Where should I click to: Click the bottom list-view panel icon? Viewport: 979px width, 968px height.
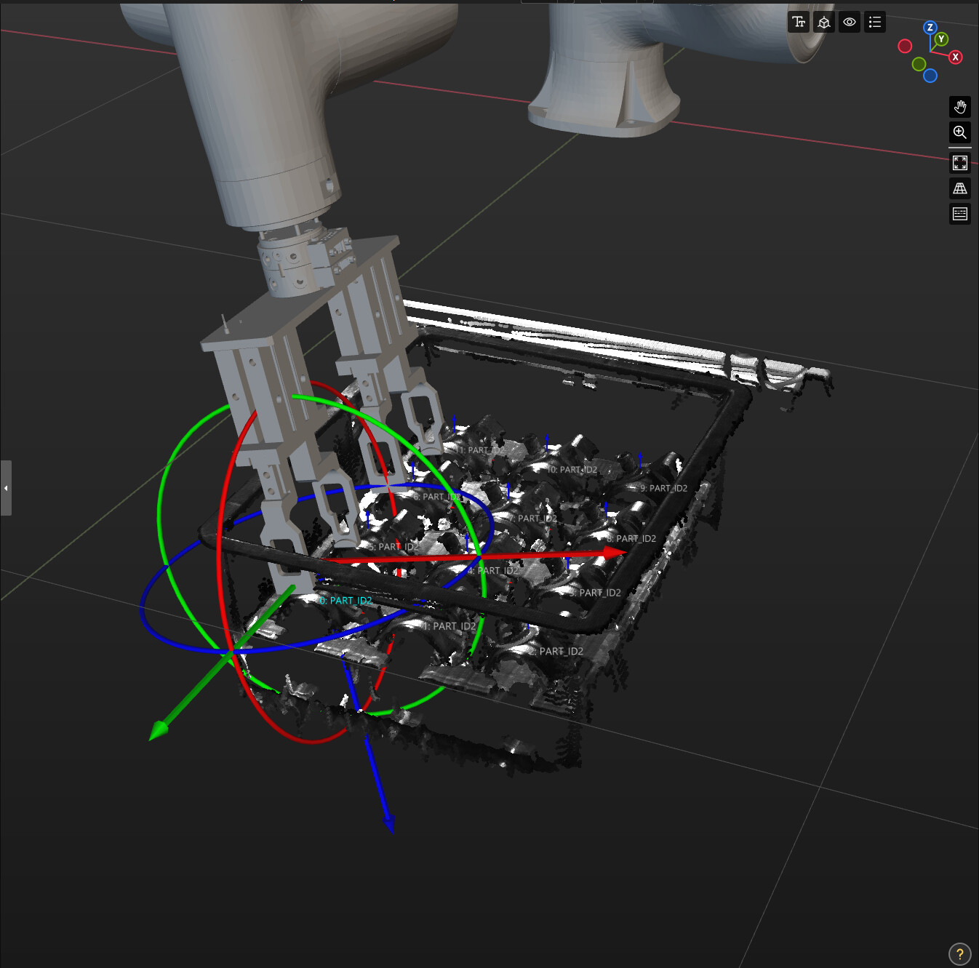(960, 214)
